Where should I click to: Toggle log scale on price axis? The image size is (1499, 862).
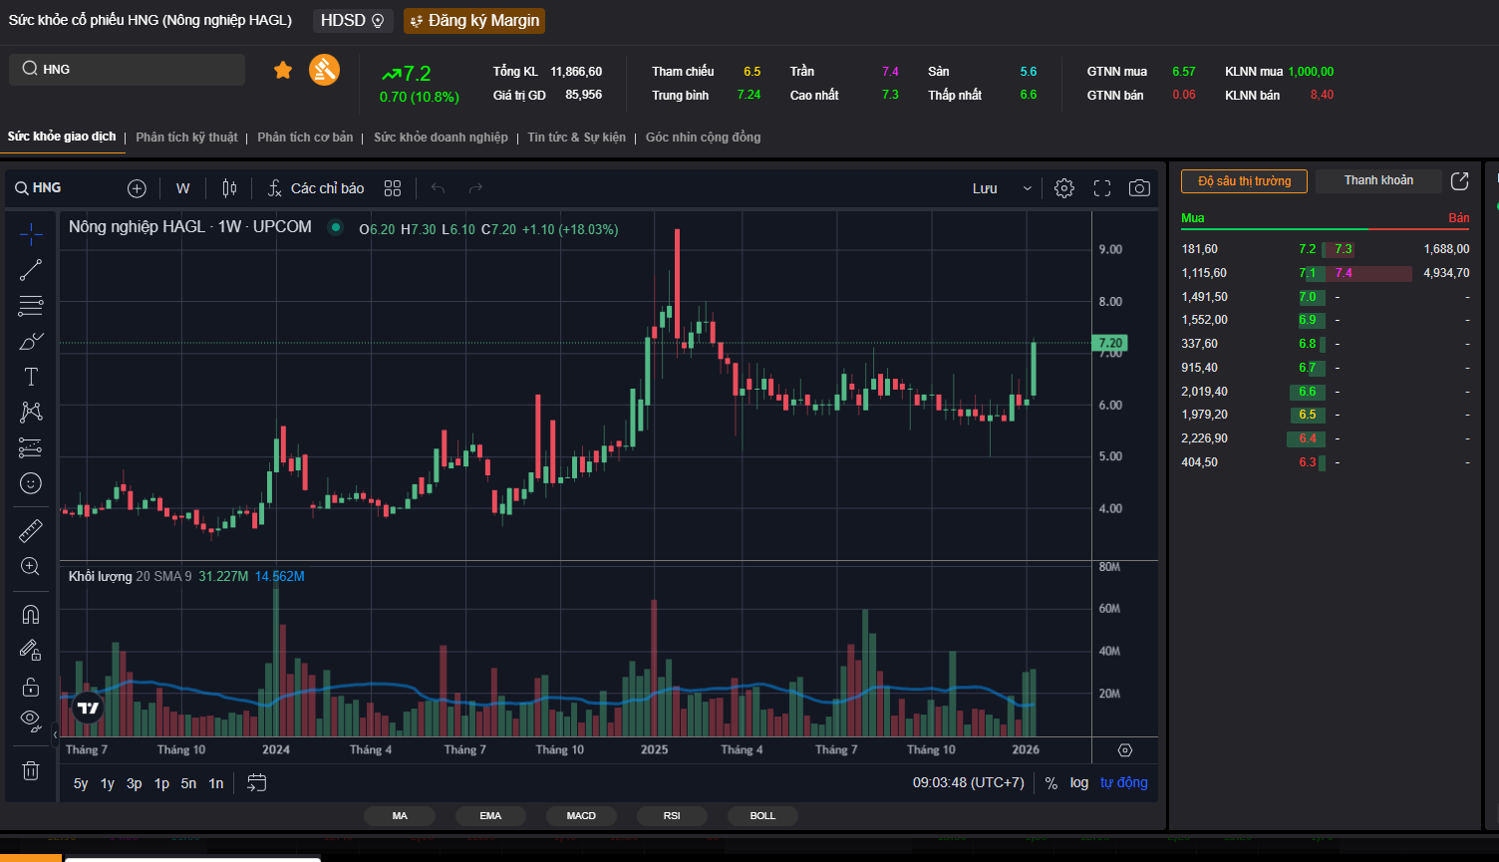1079,783
